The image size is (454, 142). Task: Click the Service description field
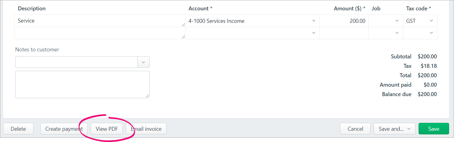99,21
